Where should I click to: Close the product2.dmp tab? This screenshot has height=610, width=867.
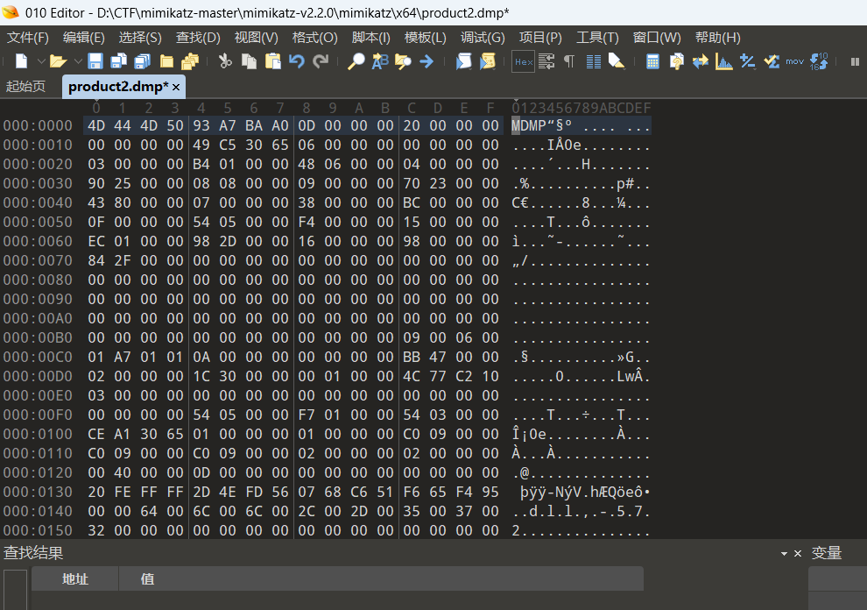(x=176, y=88)
